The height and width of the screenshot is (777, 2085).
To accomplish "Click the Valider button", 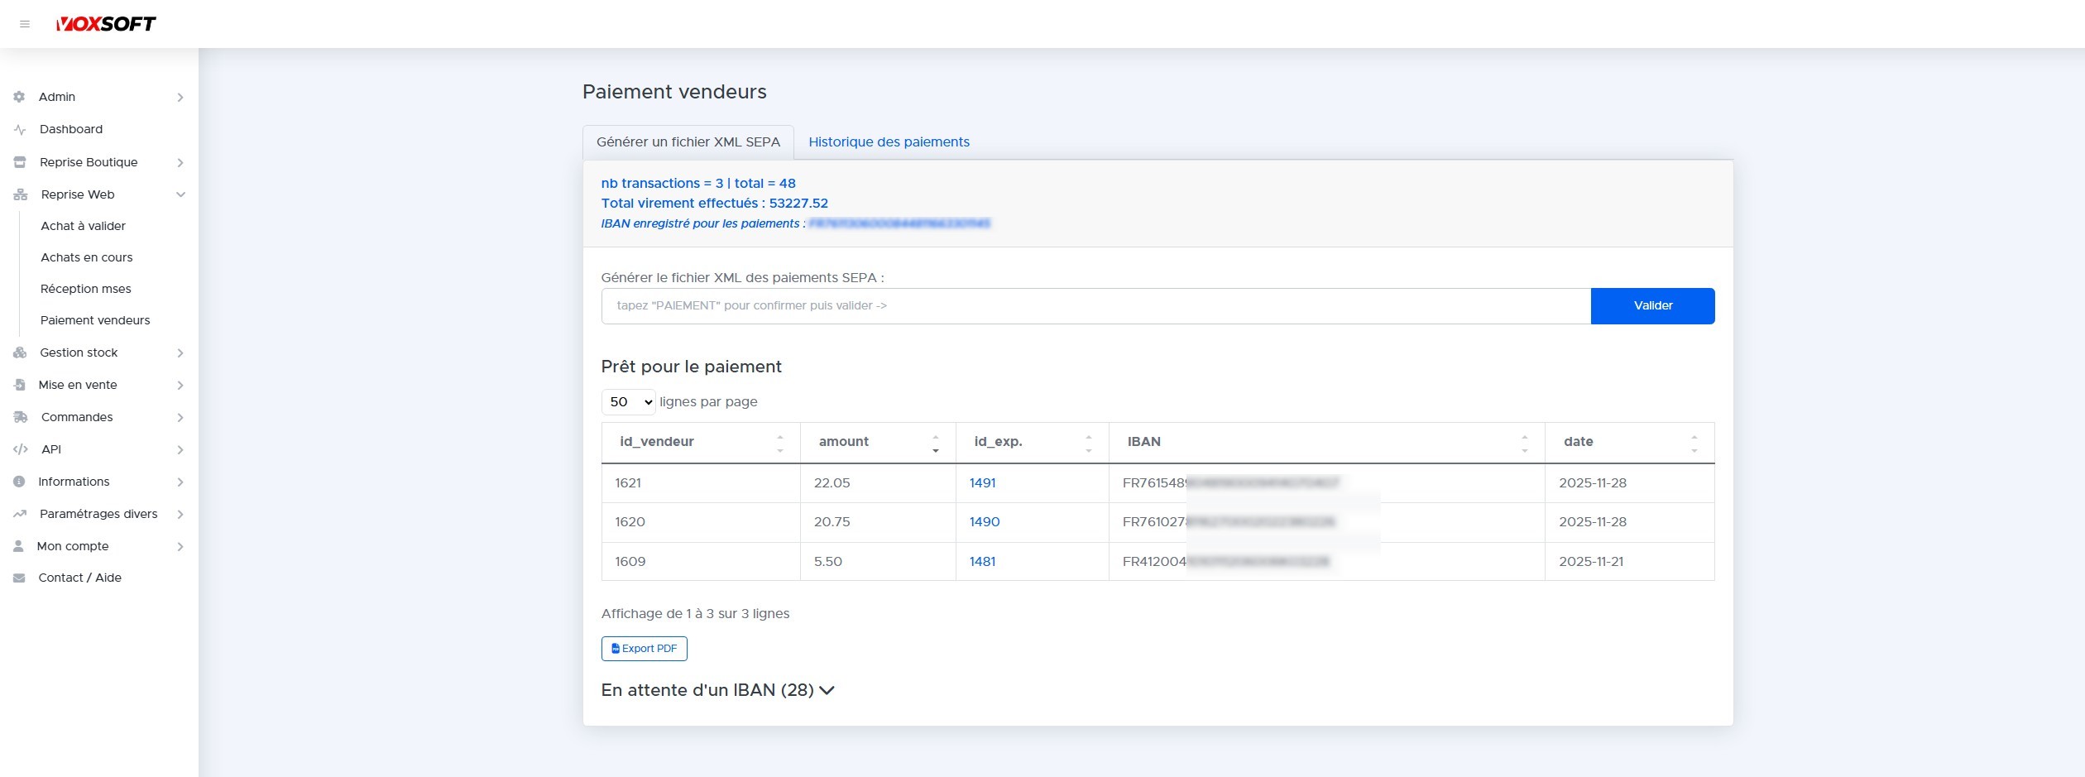I will pyautogui.click(x=1651, y=305).
